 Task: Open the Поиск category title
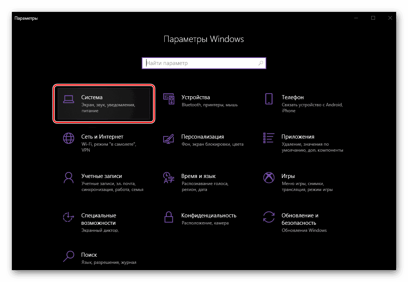89,255
